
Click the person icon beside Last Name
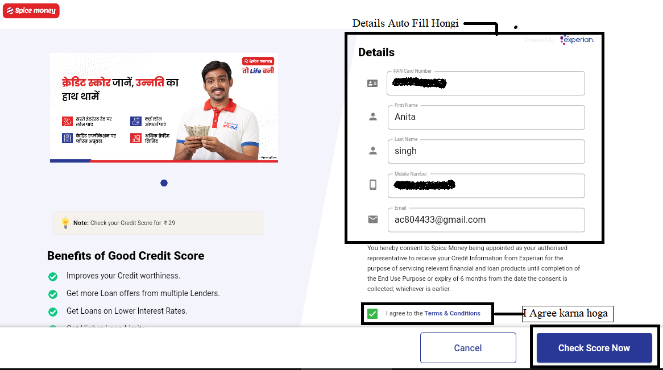[x=373, y=151]
